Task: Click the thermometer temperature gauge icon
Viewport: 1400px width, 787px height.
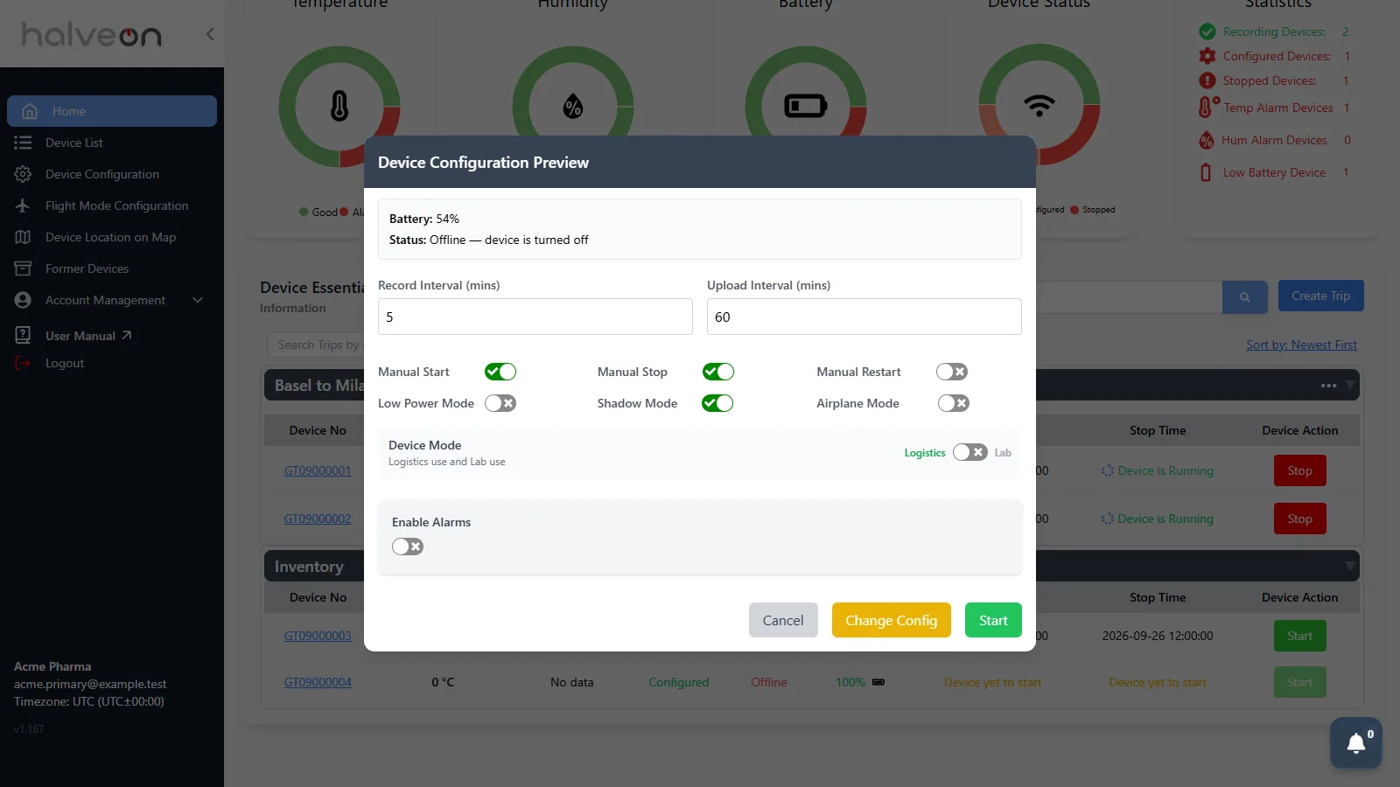Action: click(x=339, y=107)
